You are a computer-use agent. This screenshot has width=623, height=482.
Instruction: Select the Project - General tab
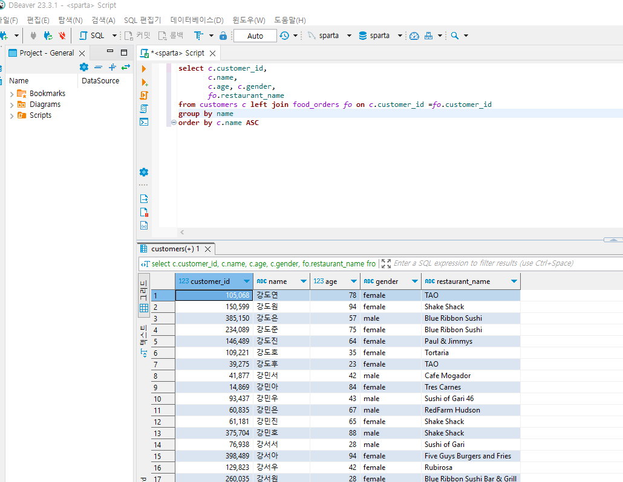(x=47, y=53)
